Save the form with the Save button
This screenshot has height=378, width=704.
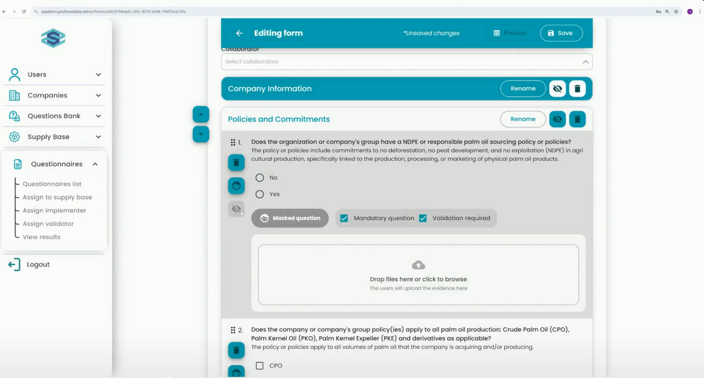click(561, 33)
